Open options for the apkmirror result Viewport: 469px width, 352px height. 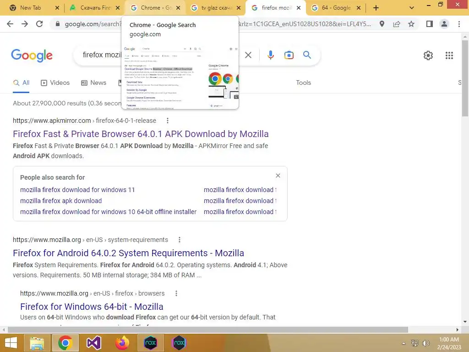tap(168, 121)
